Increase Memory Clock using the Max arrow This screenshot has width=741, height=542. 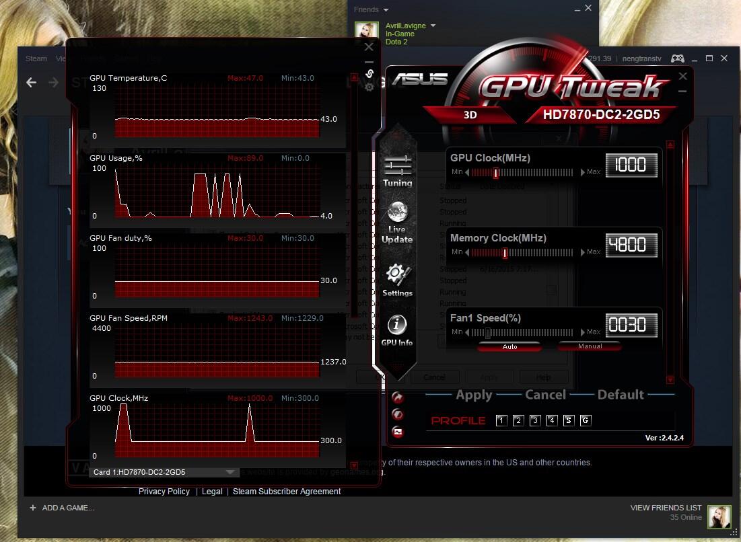point(583,253)
